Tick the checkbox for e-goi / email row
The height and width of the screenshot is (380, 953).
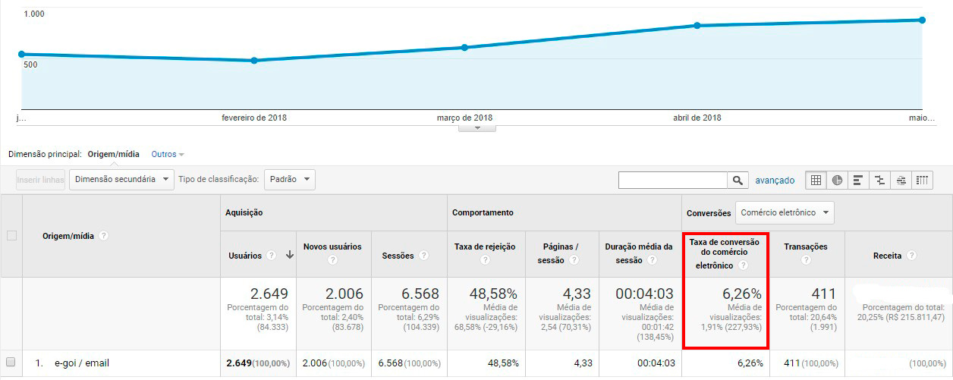coord(11,363)
